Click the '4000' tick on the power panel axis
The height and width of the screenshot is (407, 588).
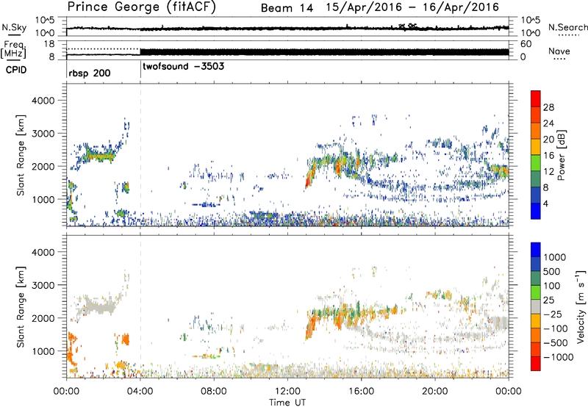pos(43,101)
